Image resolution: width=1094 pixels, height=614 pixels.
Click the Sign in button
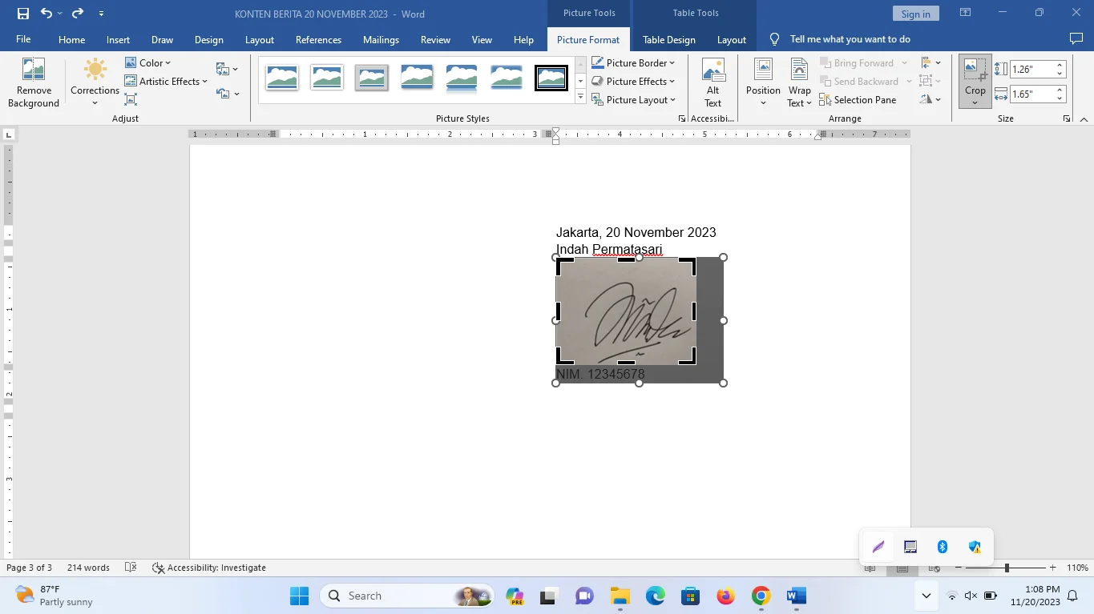click(915, 14)
